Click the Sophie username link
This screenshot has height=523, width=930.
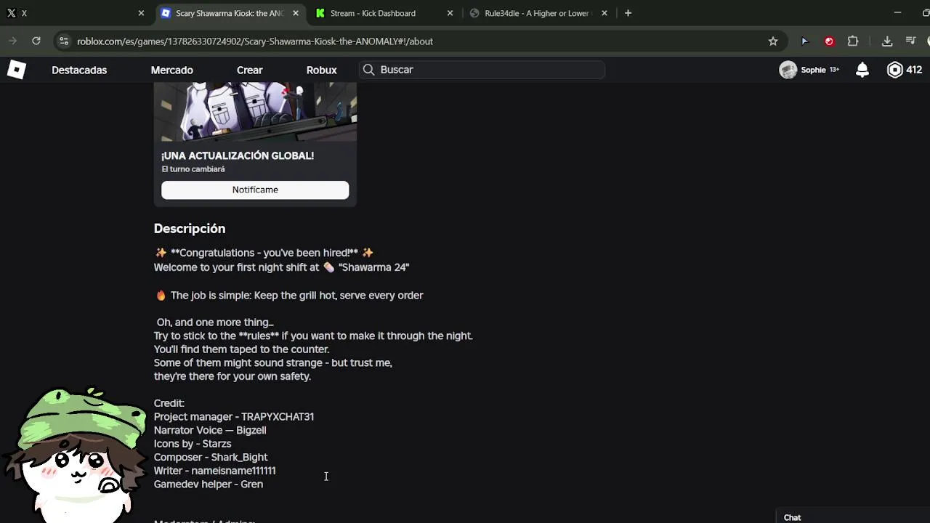813,70
